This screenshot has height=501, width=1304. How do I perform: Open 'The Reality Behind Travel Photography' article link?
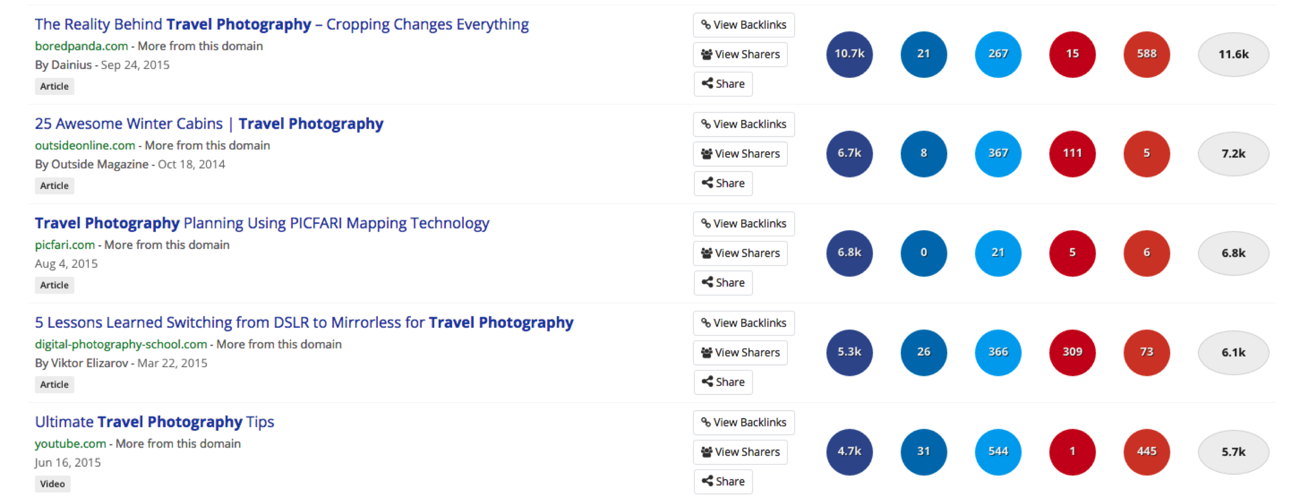tap(282, 24)
